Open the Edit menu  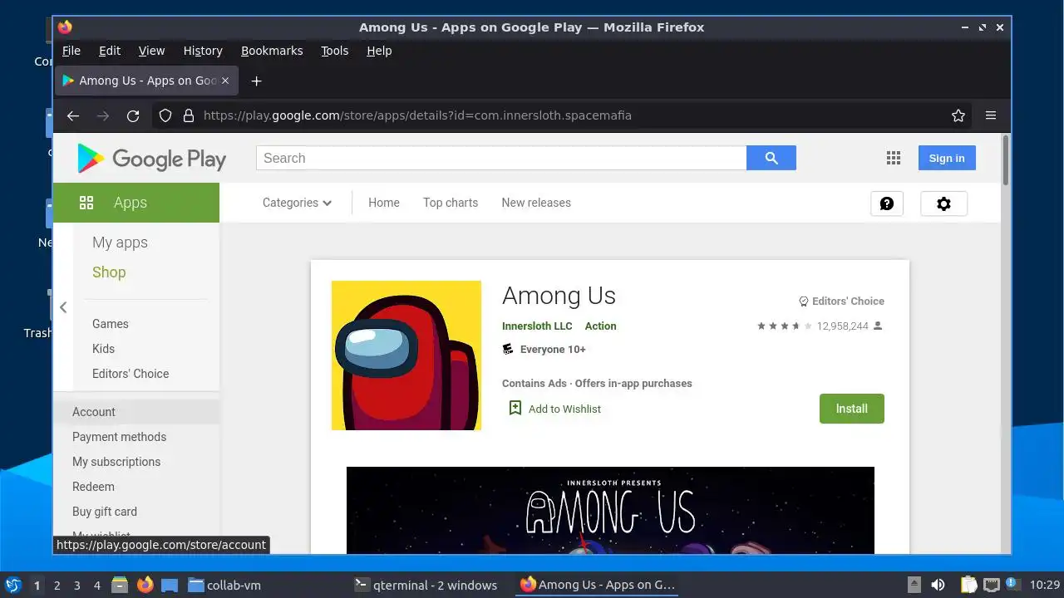point(110,51)
